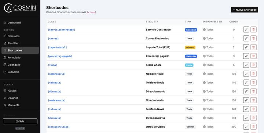The image size is (264, 133).
Task: Click trash icon in the correo row
Action: pyautogui.click(x=253, y=38)
